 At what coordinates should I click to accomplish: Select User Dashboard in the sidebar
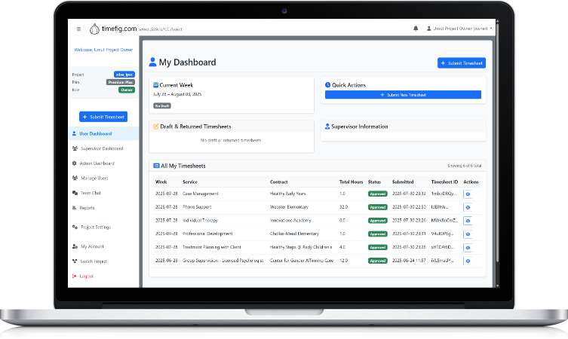[95, 133]
